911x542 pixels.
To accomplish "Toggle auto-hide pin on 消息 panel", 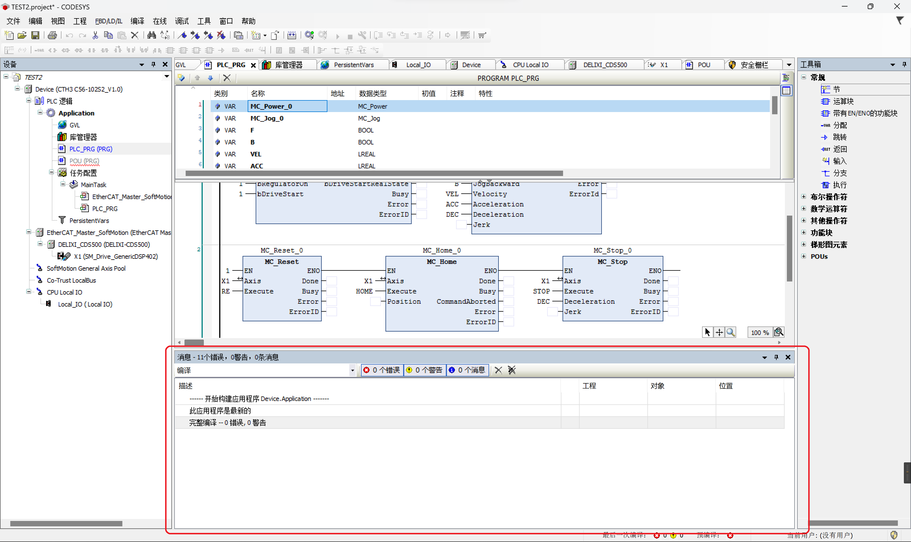I will coord(776,357).
